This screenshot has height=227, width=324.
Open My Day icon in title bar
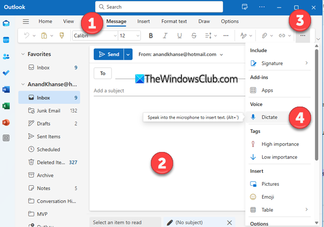[x=245, y=7]
